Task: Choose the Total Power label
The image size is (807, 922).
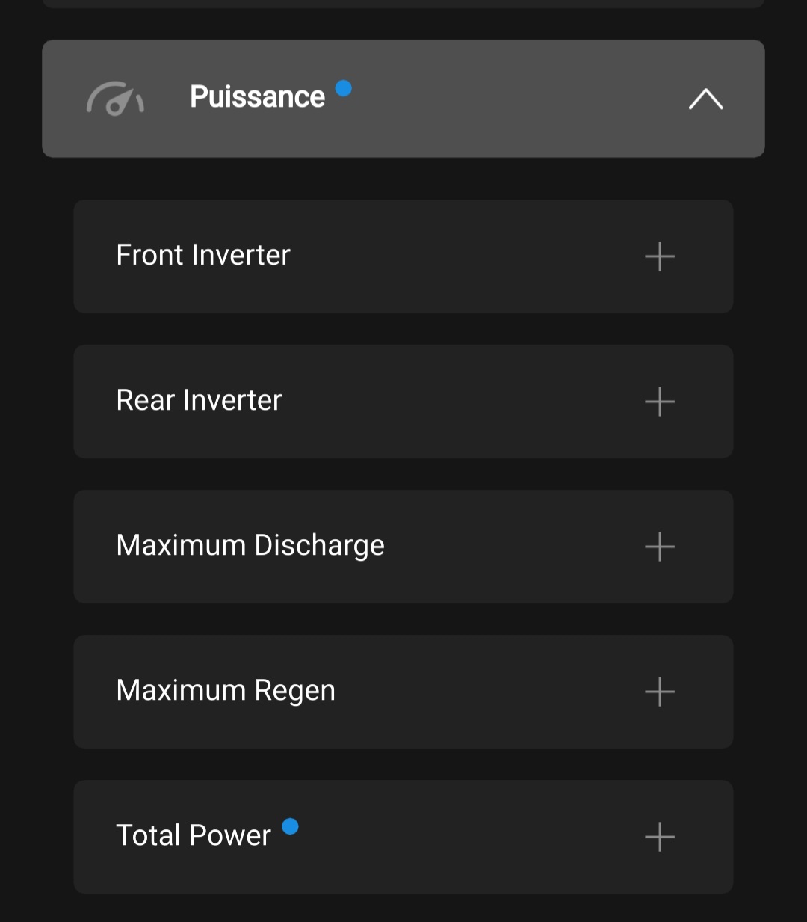Action: point(193,836)
